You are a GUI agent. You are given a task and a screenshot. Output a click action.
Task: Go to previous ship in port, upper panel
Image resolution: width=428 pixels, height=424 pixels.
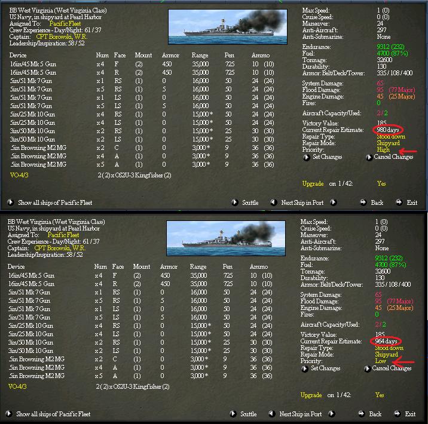tap(273, 202)
